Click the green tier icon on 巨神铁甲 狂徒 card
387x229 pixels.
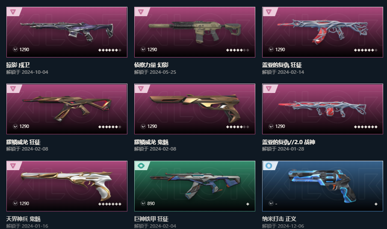[x=141, y=166]
